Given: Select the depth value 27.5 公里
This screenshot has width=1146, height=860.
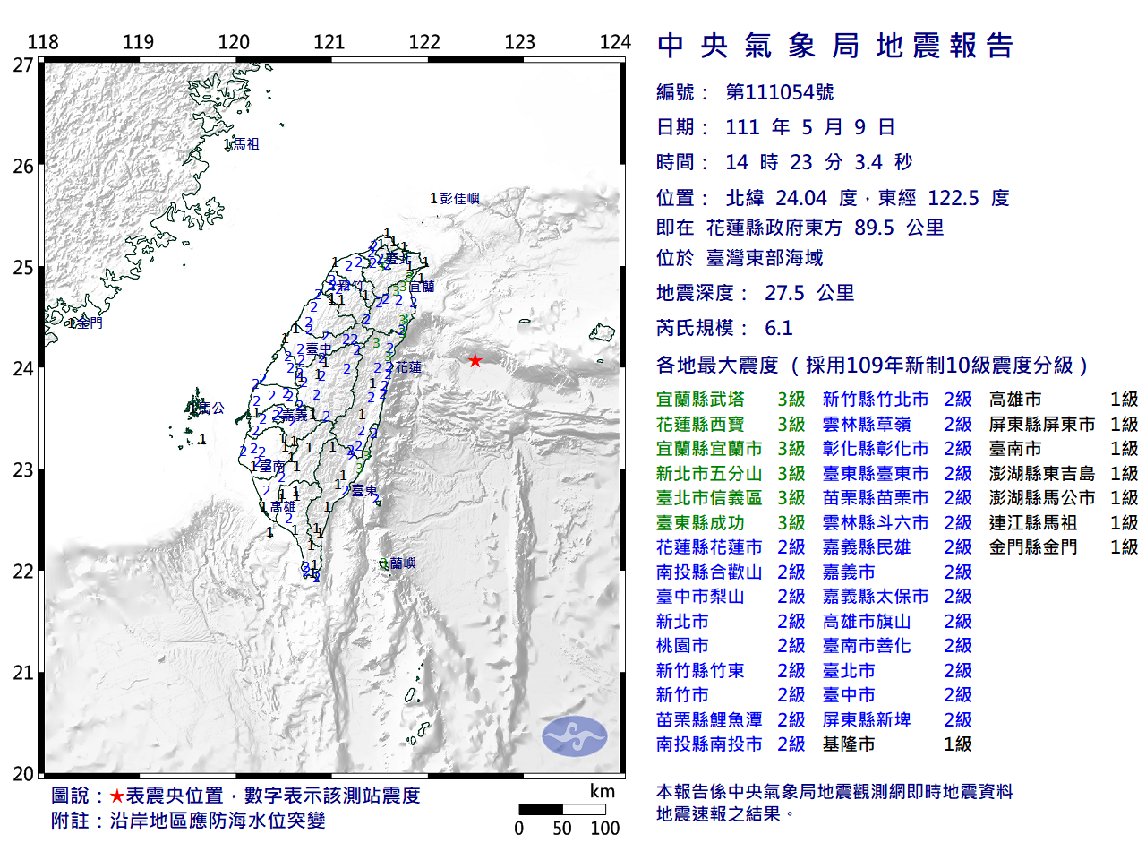Looking at the screenshot, I should coord(809,293).
